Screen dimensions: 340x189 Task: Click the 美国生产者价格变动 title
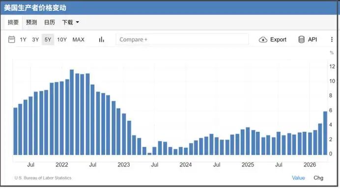pyautogui.click(x=35, y=8)
